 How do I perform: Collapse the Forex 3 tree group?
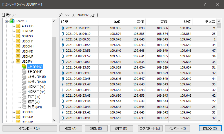pos(6,21)
